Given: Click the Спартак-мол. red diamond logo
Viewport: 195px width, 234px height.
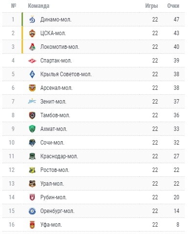Looking at the screenshot, I should coord(32,61).
